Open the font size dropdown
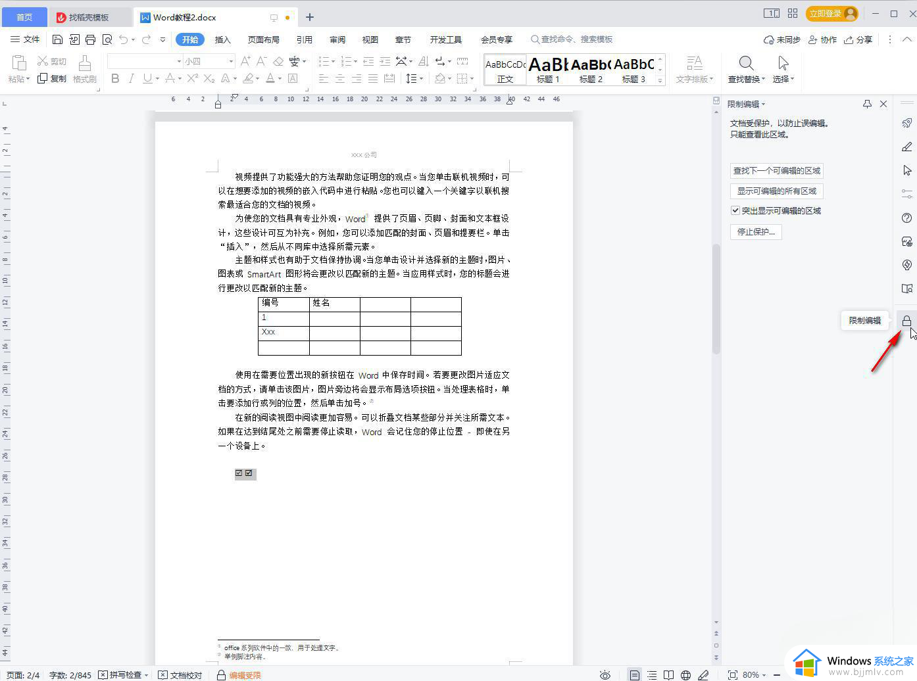The image size is (917, 681). pyautogui.click(x=231, y=61)
